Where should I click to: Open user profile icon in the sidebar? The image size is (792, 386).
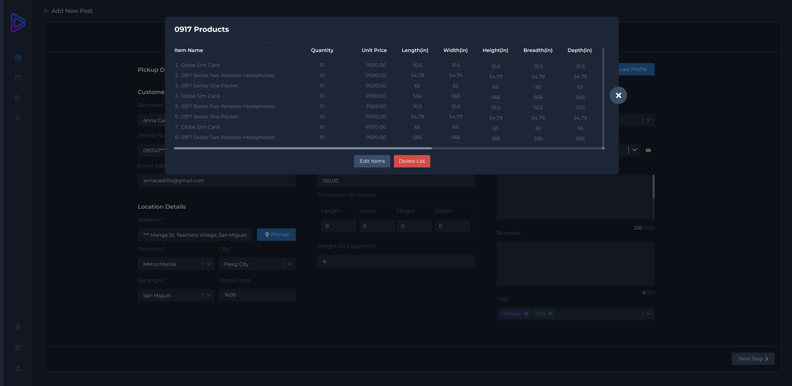[18, 368]
